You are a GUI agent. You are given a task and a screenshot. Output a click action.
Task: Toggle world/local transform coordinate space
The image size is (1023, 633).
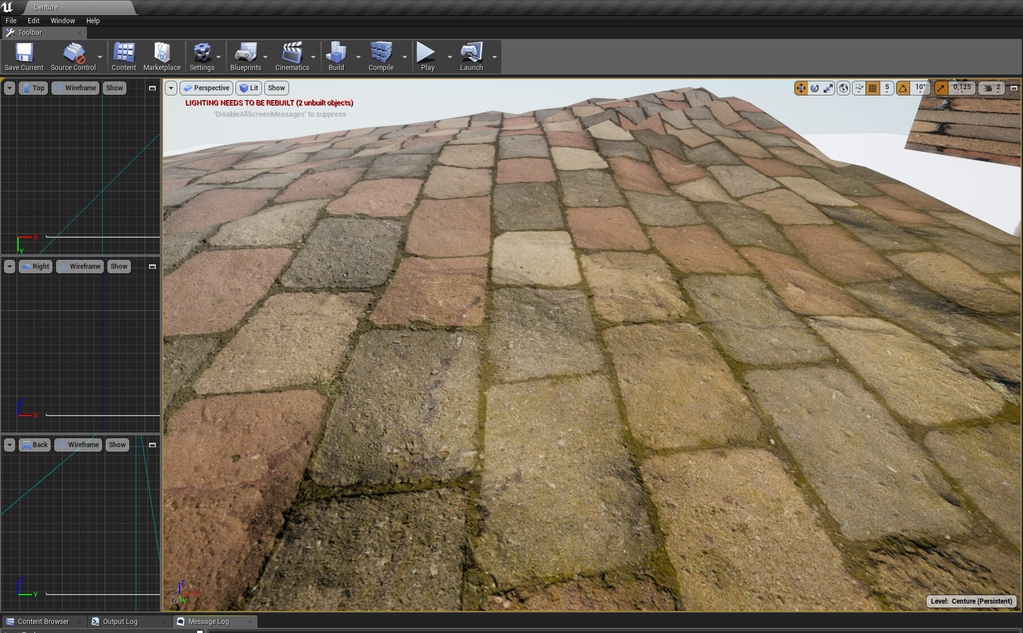[843, 88]
